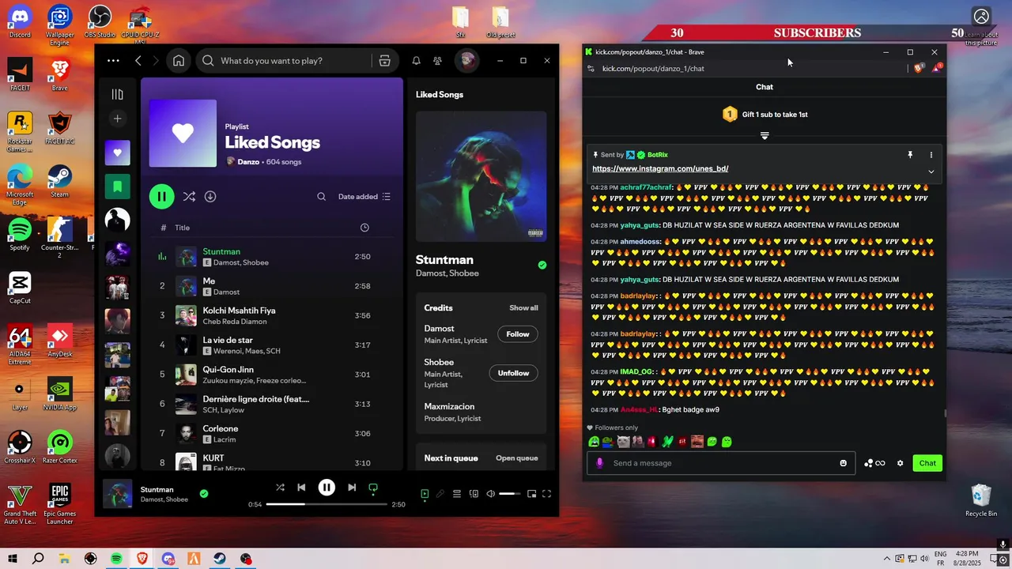The height and width of the screenshot is (569, 1012).
Task: Open Connect to a device icon
Action: point(474,494)
